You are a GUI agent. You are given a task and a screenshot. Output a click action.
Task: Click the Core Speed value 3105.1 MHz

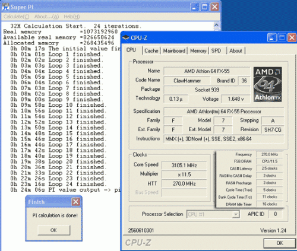184,166
